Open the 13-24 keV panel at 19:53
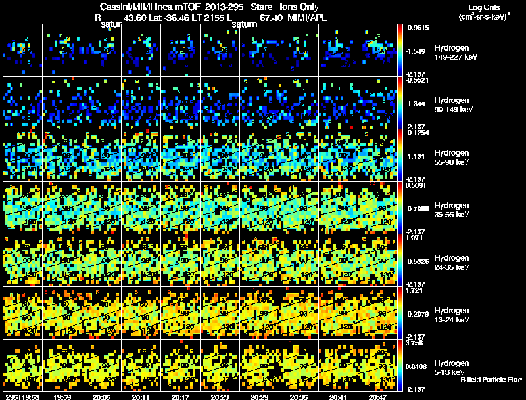This screenshot has height=400, width=526. tap(22, 313)
